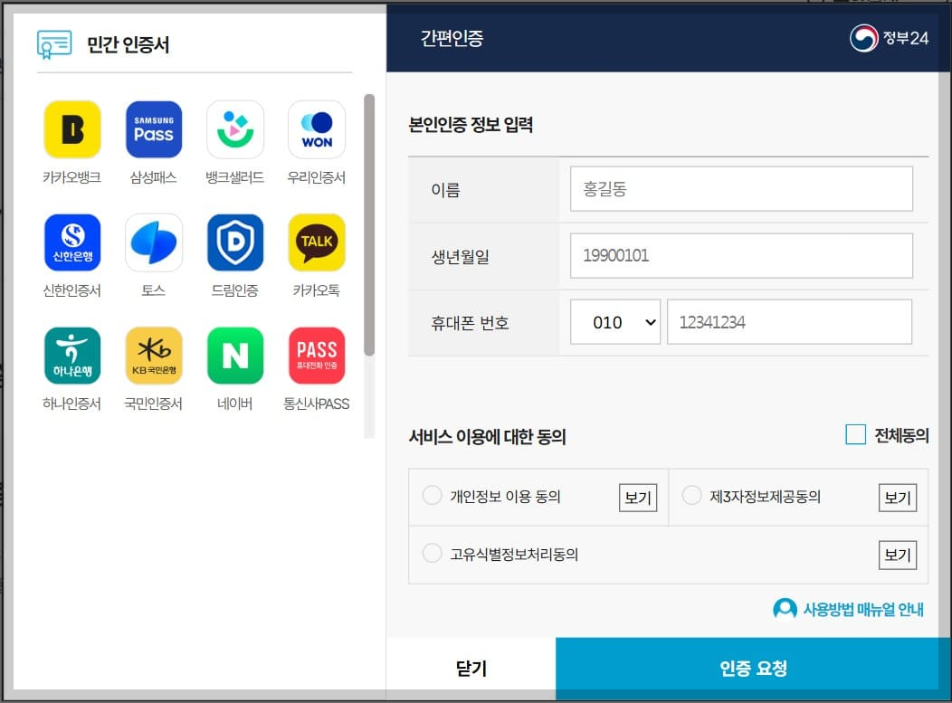The height and width of the screenshot is (703, 952).
Task: Check the 전체동의 checkbox
Action: (855, 434)
